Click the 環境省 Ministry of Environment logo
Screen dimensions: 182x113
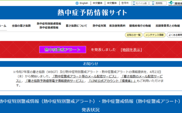tap(175, 3)
